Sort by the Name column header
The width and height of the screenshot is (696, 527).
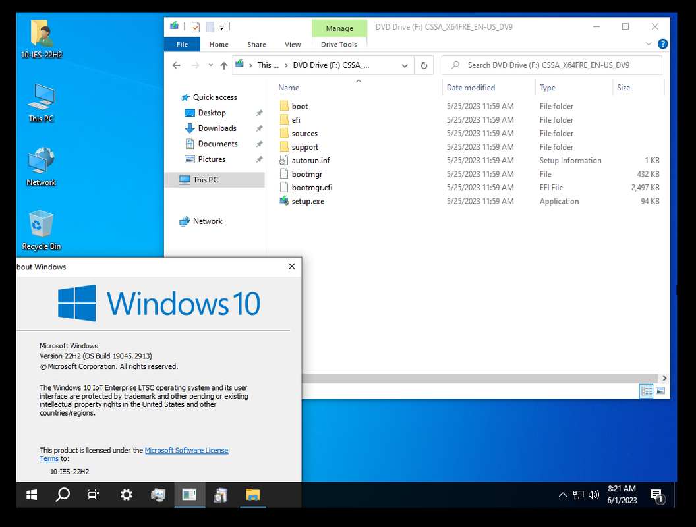pos(289,88)
